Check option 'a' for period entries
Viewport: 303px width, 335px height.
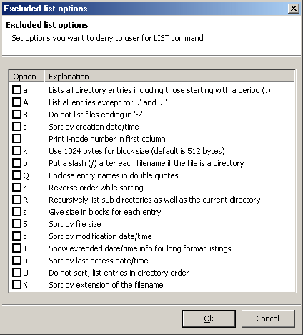16,90
